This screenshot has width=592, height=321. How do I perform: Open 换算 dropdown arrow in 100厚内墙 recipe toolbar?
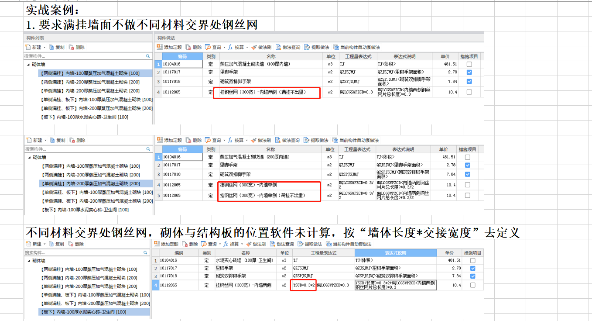click(247, 47)
